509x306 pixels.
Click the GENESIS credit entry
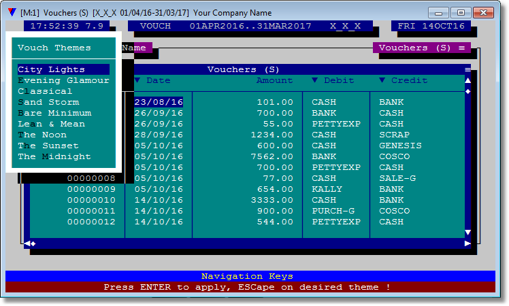click(400, 146)
